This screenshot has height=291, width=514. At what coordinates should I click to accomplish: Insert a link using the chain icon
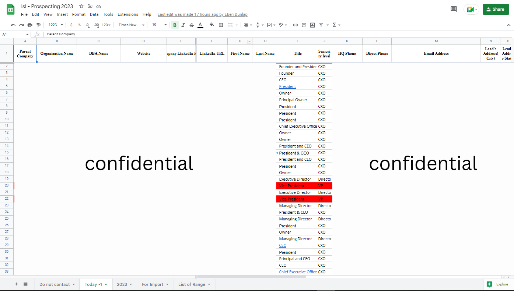click(x=296, y=25)
